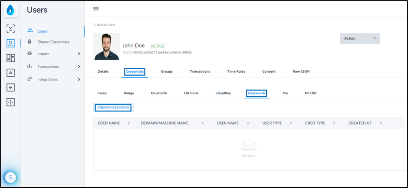
Task: Select the Bluetooth credential tab
Action: click(159, 93)
